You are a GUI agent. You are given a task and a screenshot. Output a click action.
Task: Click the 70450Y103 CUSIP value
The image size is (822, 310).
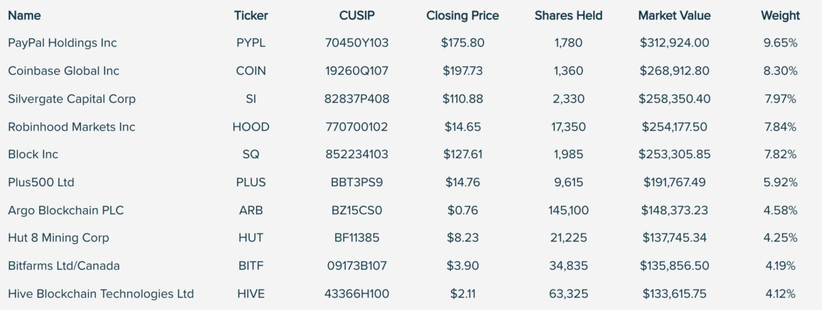coord(356,42)
